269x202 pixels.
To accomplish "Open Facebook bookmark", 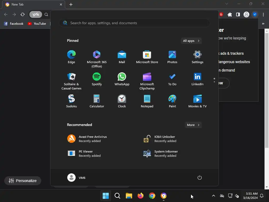I will [14, 24].
